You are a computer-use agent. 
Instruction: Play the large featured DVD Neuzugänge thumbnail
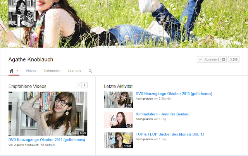tap(48, 114)
